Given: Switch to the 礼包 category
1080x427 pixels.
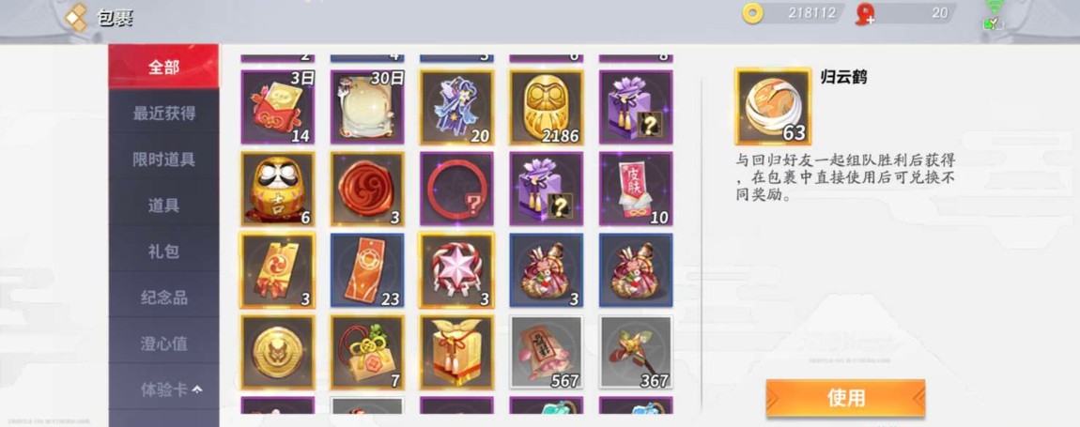Looking at the screenshot, I should point(164,252).
